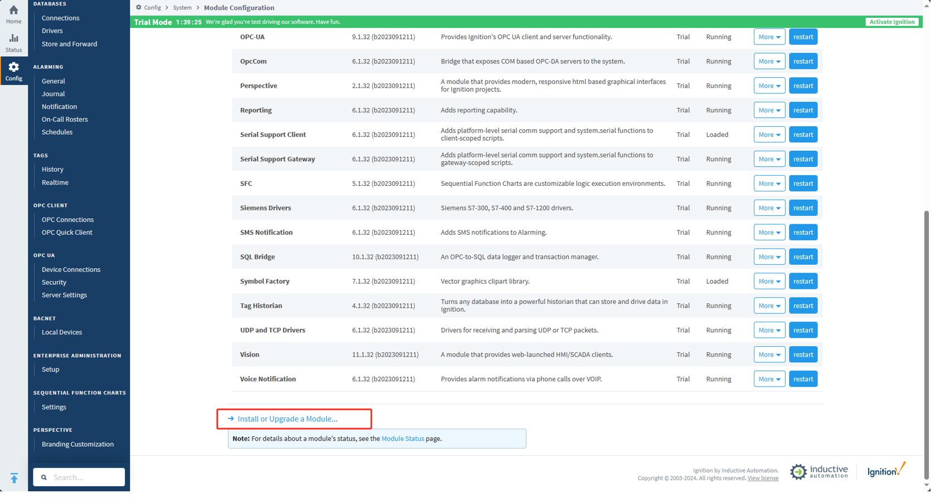931x503 pixels.
Task: Open OPC UA Server Settings
Action: pos(65,295)
